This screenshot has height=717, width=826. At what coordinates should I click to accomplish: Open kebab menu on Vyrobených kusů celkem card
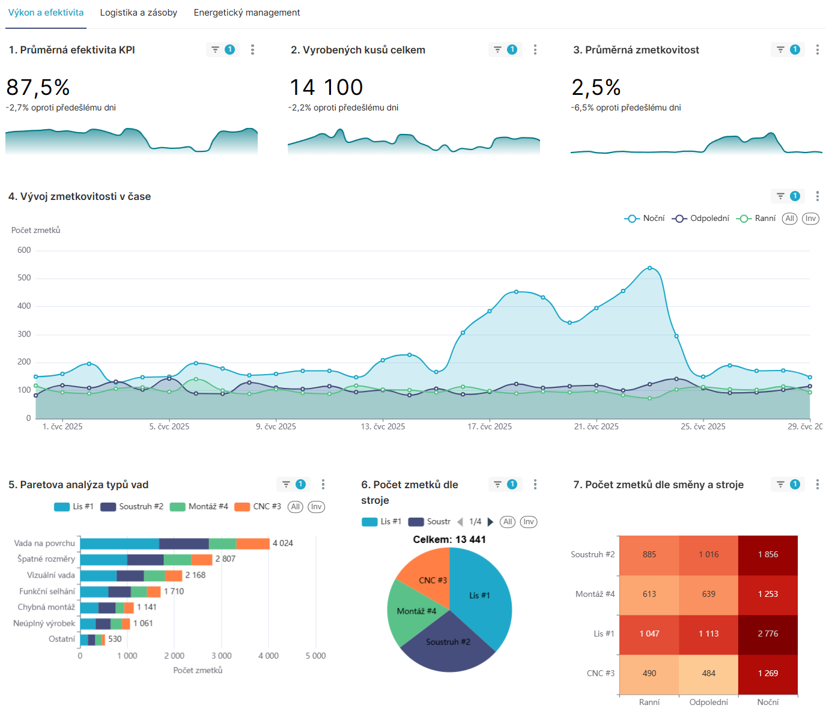[535, 49]
